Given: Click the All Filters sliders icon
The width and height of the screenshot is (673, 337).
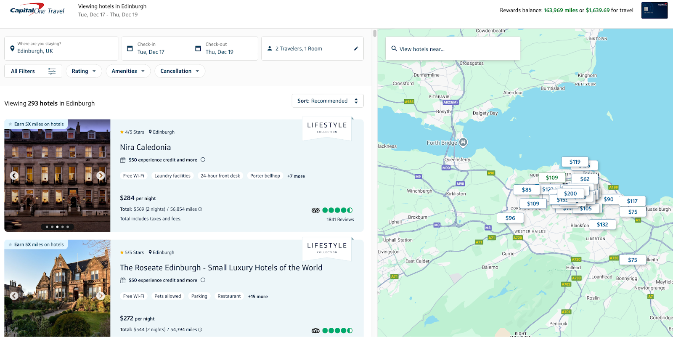Looking at the screenshot, I should (x=52, y=71).
